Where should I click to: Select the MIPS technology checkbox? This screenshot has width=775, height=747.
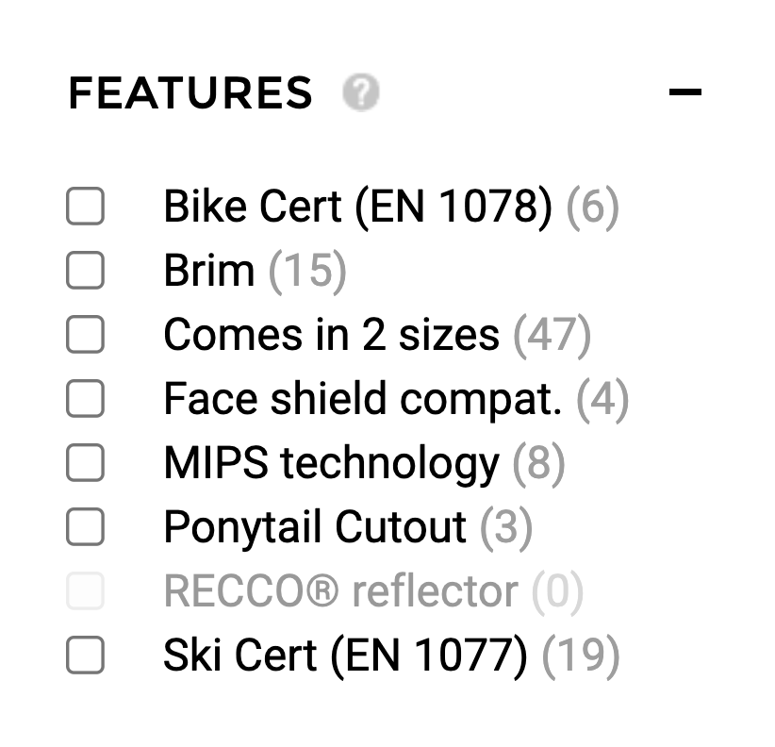tap(85, 464)
